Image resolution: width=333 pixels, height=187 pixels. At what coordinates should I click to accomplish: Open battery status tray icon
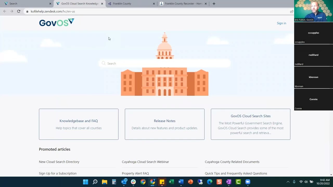click(311, 182)
